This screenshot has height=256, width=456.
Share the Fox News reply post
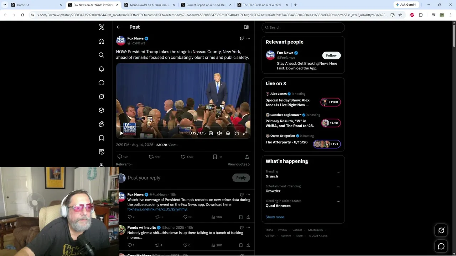[x=248, y=217]
